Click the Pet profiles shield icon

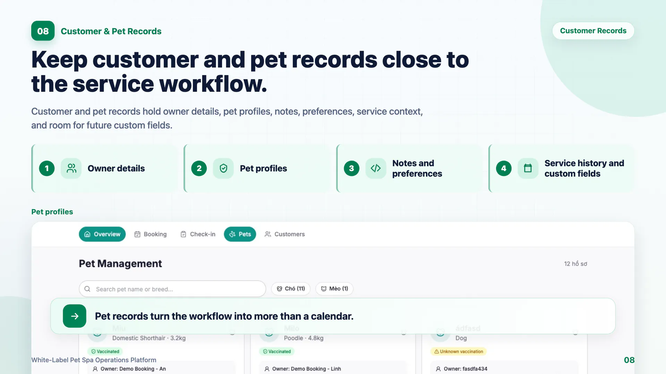(223, 168)
